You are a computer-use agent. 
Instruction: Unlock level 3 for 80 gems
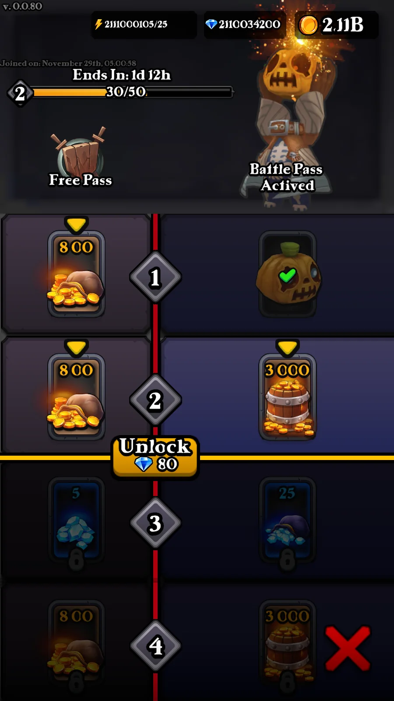click(x=155, y=456)
